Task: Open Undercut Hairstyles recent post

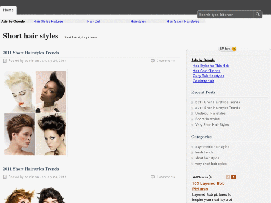Action: click(x=210, y=114)
